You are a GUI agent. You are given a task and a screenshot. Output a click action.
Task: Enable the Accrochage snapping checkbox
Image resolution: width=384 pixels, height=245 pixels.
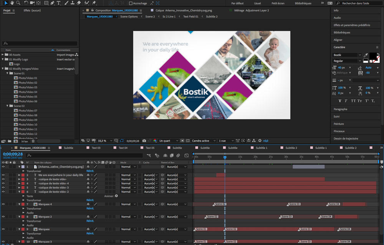click(x=131, y=3)
